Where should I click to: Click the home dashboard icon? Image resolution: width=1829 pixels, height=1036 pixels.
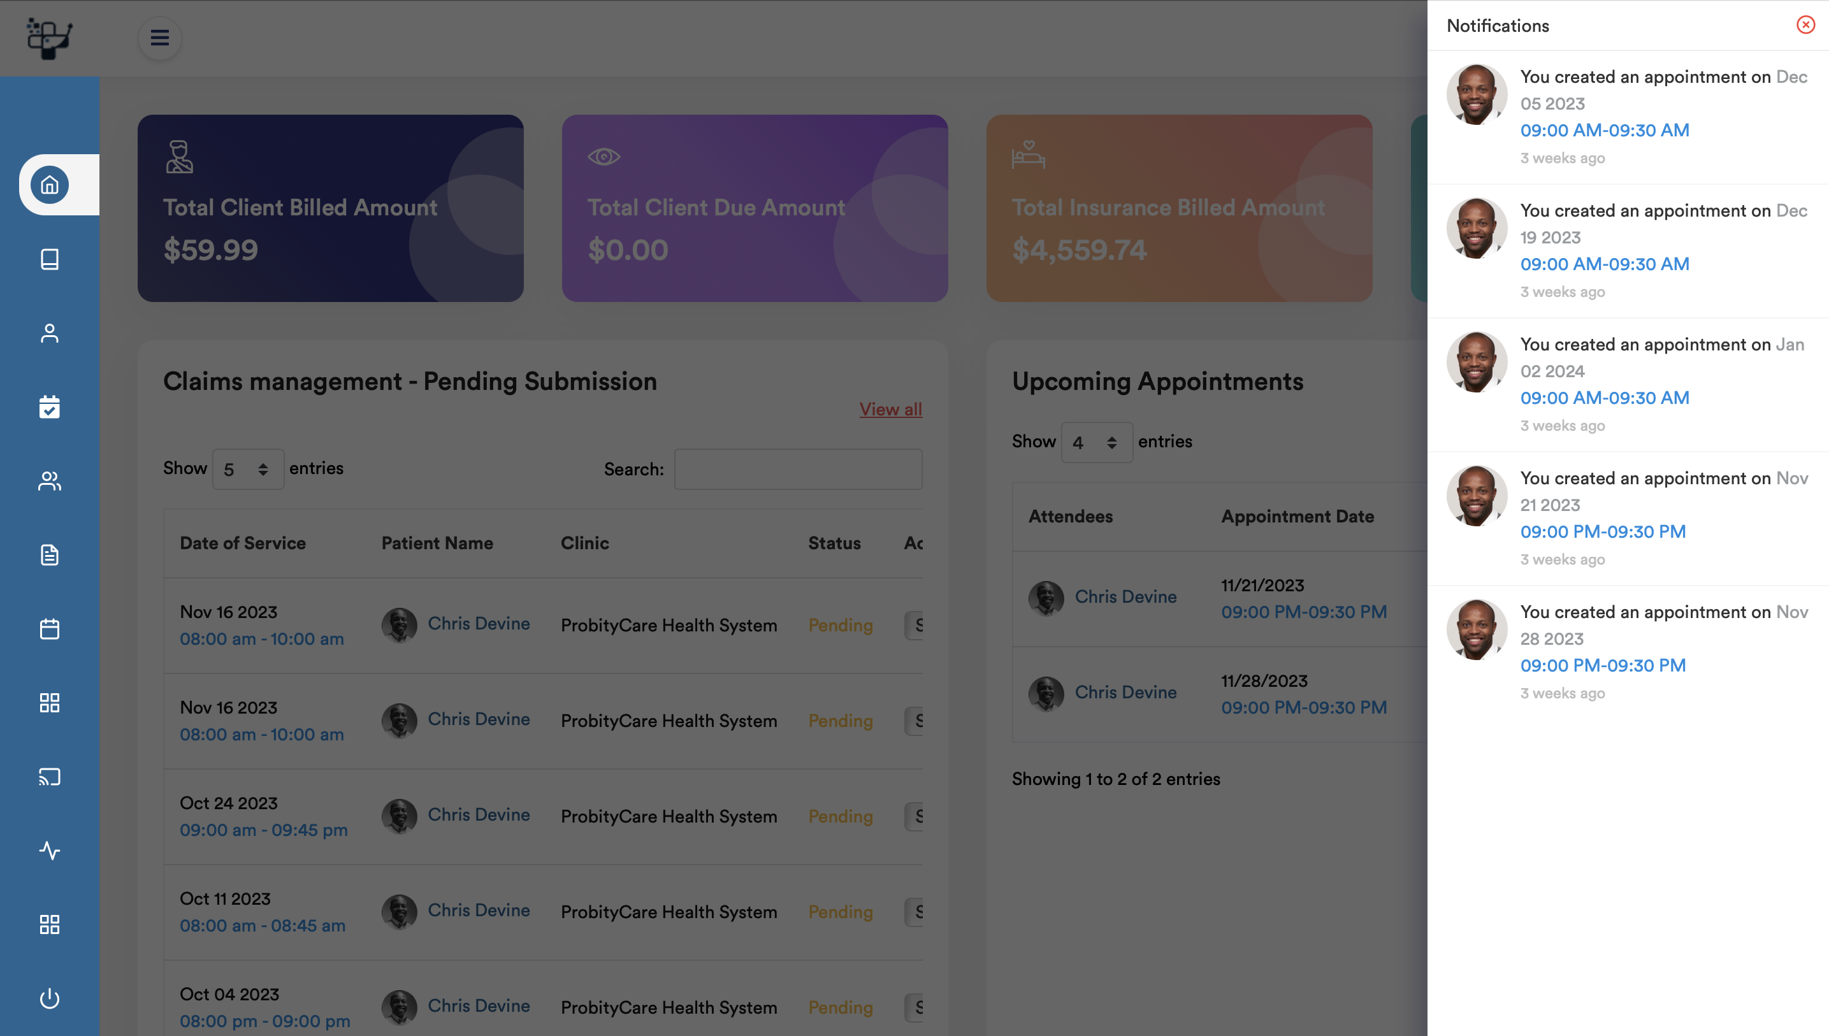coord(50,185)
